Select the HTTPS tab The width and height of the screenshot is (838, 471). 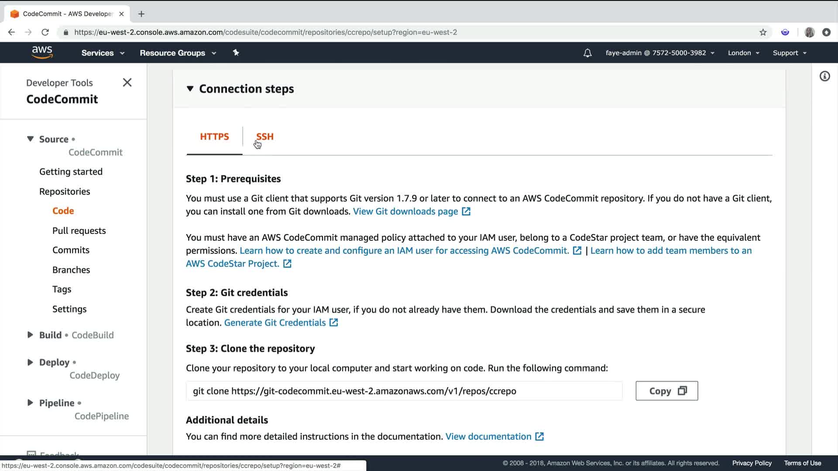tap(214, 137)
